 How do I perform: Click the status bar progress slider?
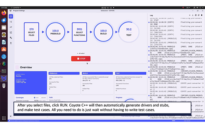(x=173, y=121)
